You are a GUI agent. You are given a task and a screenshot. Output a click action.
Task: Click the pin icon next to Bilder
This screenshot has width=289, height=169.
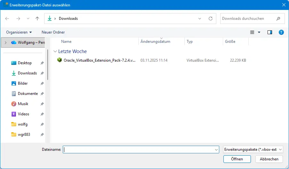pyautogui.click(x=42, y=83)
